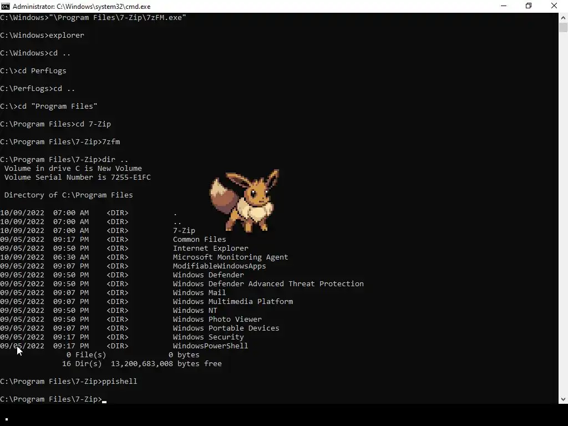Close the Administrator cmd.exe window
This screenshot has width=568, height=426.
pos(554,6)
